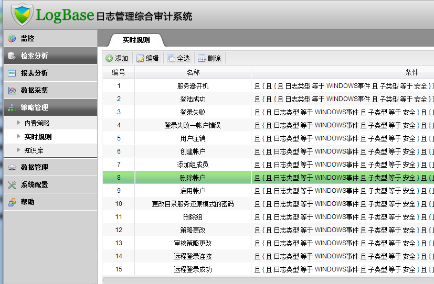
Task: Click the number 1 cell
Action: coord(119,86)
